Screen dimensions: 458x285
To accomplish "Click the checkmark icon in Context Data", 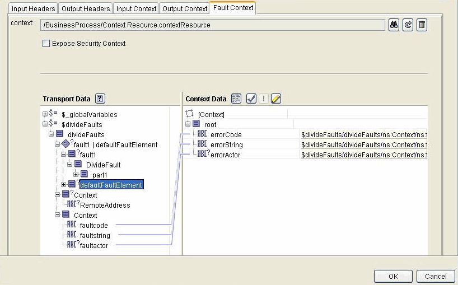I will click(251, 99).
